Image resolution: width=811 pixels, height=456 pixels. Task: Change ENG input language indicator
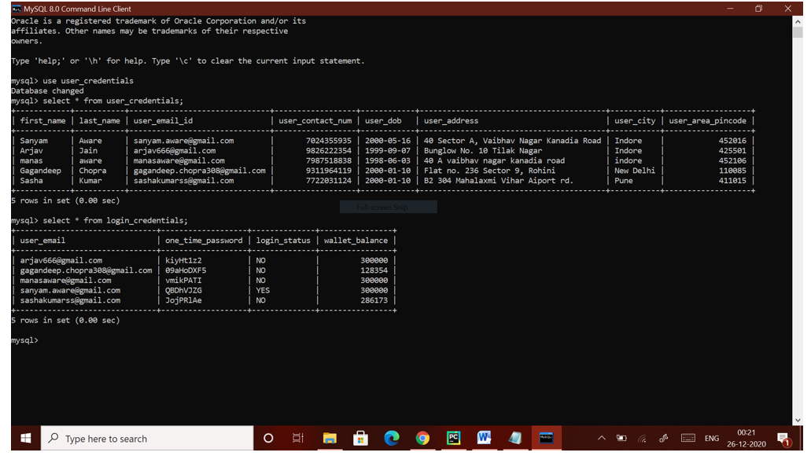point(712,439)
